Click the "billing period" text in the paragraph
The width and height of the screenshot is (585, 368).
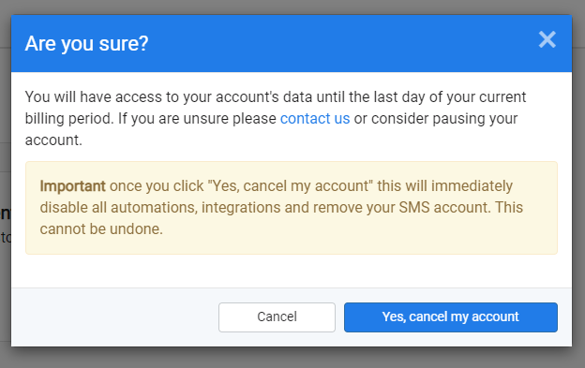click(x=69, y=119)
